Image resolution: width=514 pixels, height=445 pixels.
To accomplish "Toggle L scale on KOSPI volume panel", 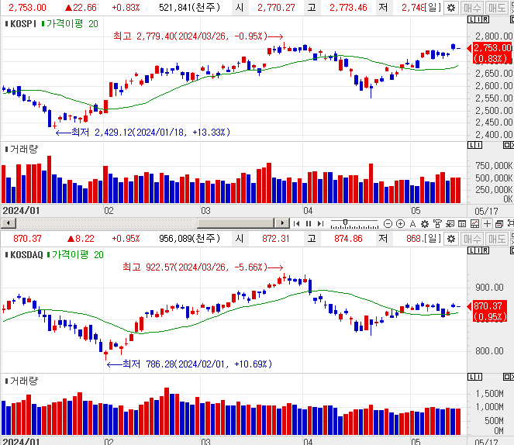I will [471, 145].
